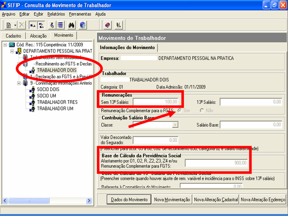This screenshot has height=216, width=288.
Task: Switch to the Cadastro tab
Action: (x=13, y=36)
